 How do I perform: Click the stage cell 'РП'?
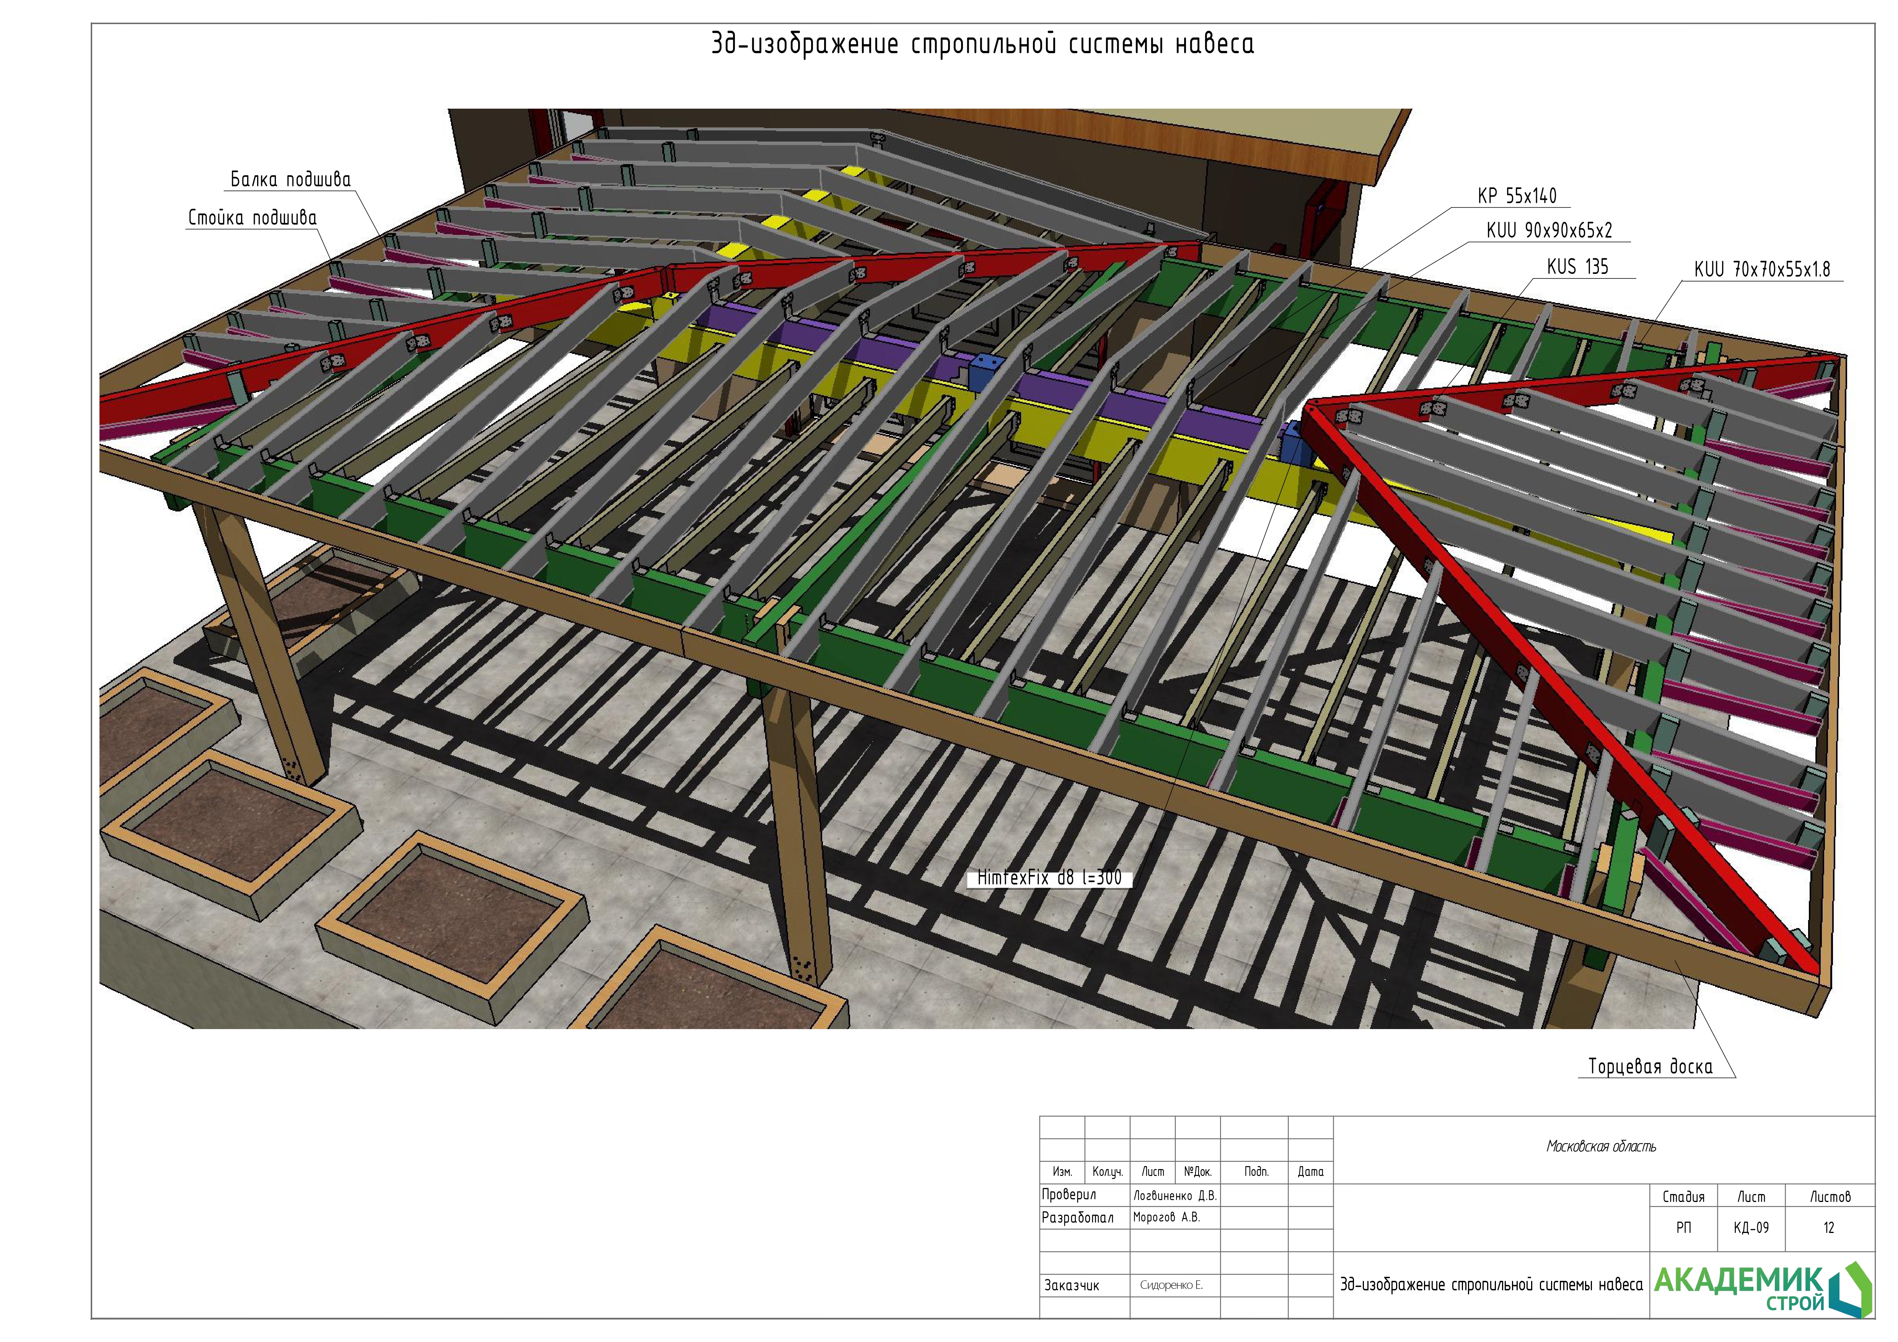(1683, 1228)
